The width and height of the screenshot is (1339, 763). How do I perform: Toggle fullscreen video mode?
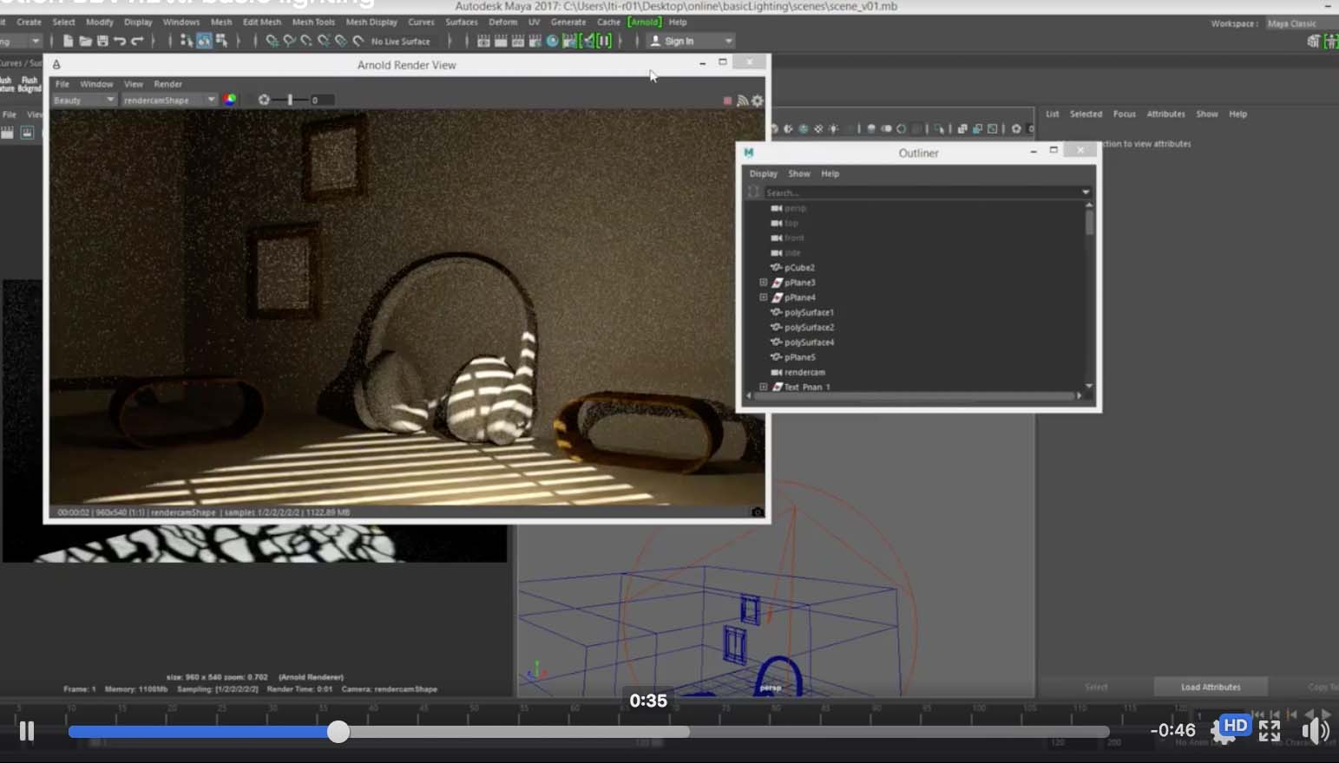[x=1270, y=731]
